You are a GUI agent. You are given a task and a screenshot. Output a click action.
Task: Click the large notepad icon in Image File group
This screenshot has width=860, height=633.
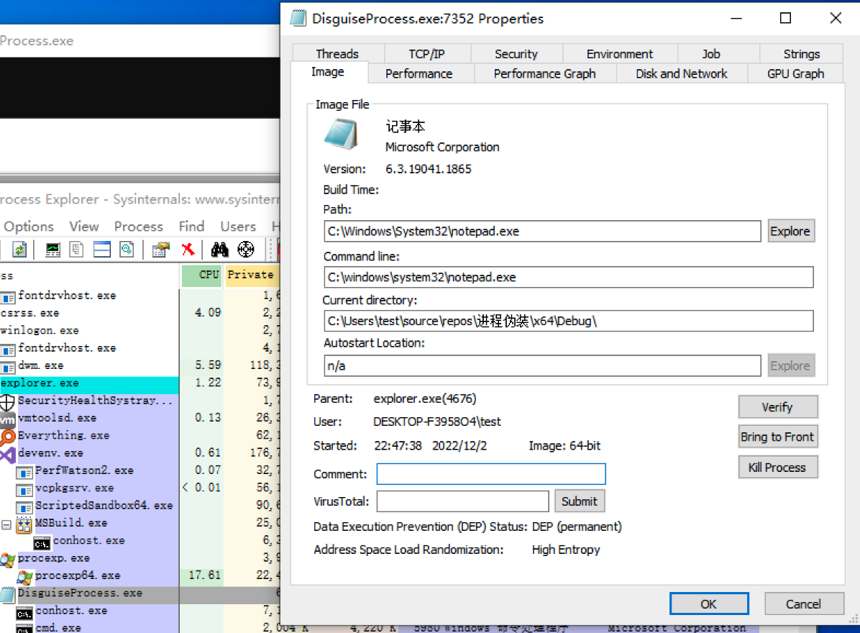tap(341, 135)
